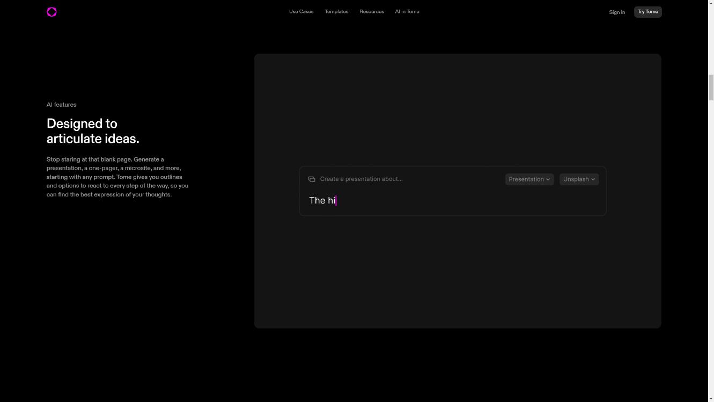Click the pink Tome logo icon
The height and width of the screenshot is (402, 714).
click(51, 12)
